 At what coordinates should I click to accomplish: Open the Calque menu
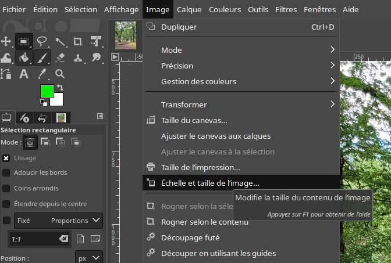[x=189, y=10]
